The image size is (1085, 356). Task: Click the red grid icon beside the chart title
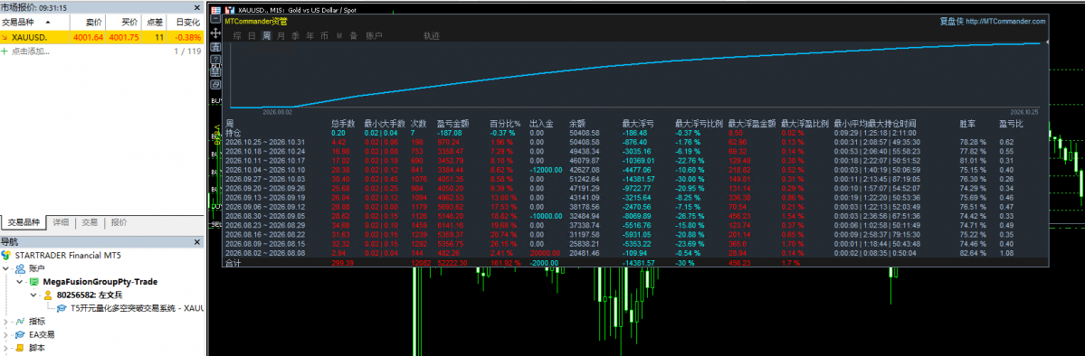(216, 10)
